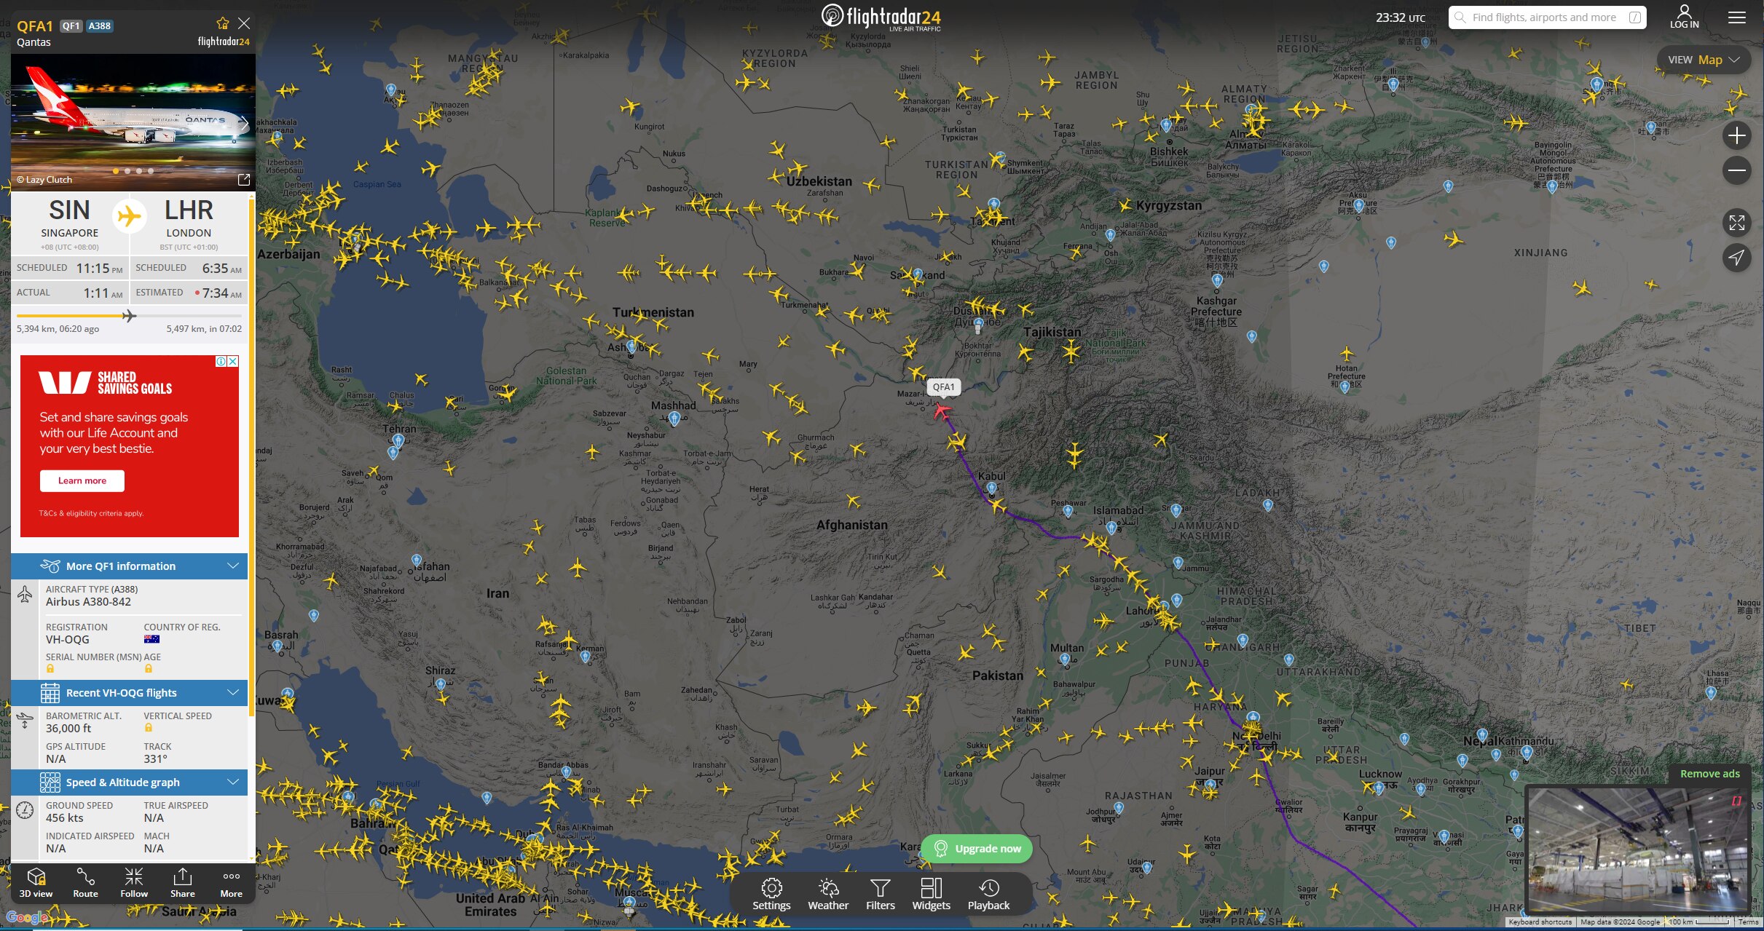
Task: Toggle QFA1 as a favorite flight
Action: tap(221, 23)
